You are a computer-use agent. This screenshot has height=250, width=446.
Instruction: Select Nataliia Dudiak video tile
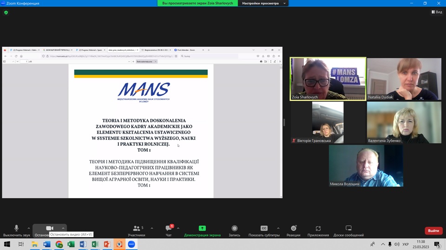[404, 79]
